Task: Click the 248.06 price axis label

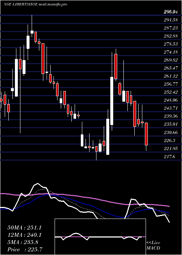Action: 170,100
